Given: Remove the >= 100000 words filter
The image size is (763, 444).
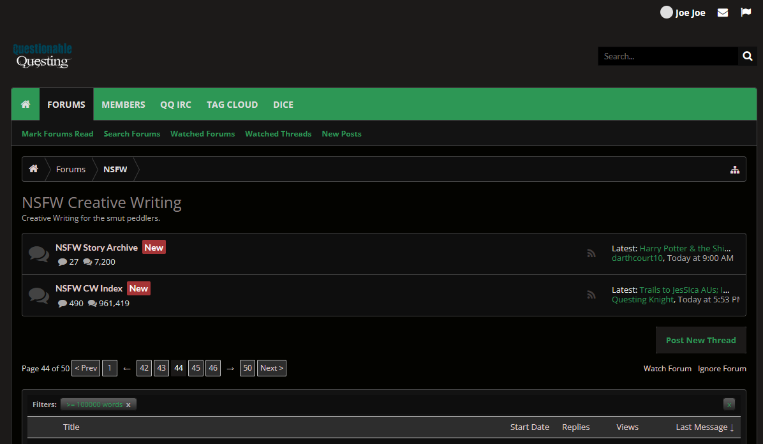Looking at the screenshot, I should [x=128, y=404].
